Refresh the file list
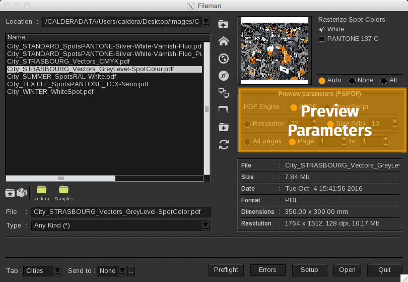 click(224, 145)
